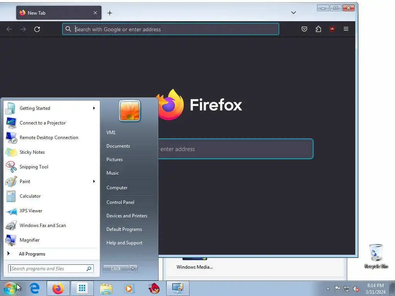This screenshot has height=296, width=395.
Task: Open Action Center flag icon
Action: coord(337,289)
